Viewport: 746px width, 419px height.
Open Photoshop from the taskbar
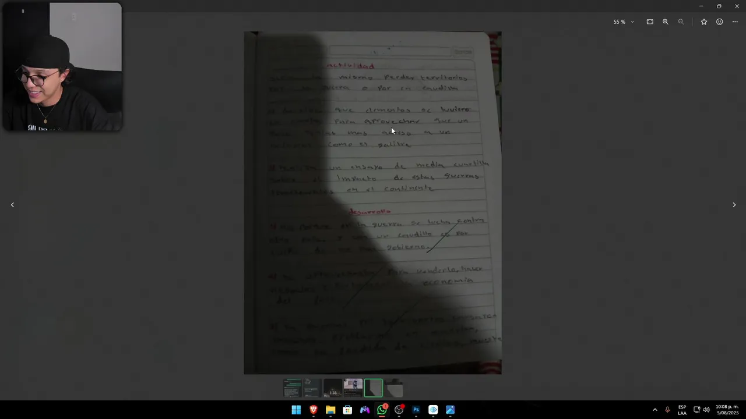coord(416,410)
